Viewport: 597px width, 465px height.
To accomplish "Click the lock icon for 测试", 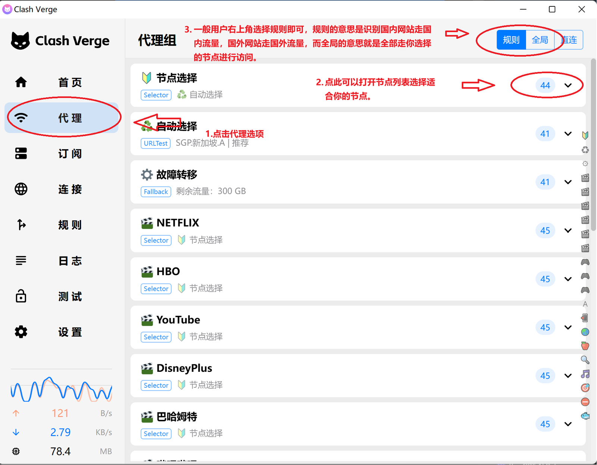I will tap(21, 296).
